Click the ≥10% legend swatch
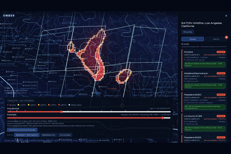This screenshot has width=231, height=154. pos(18,105)
